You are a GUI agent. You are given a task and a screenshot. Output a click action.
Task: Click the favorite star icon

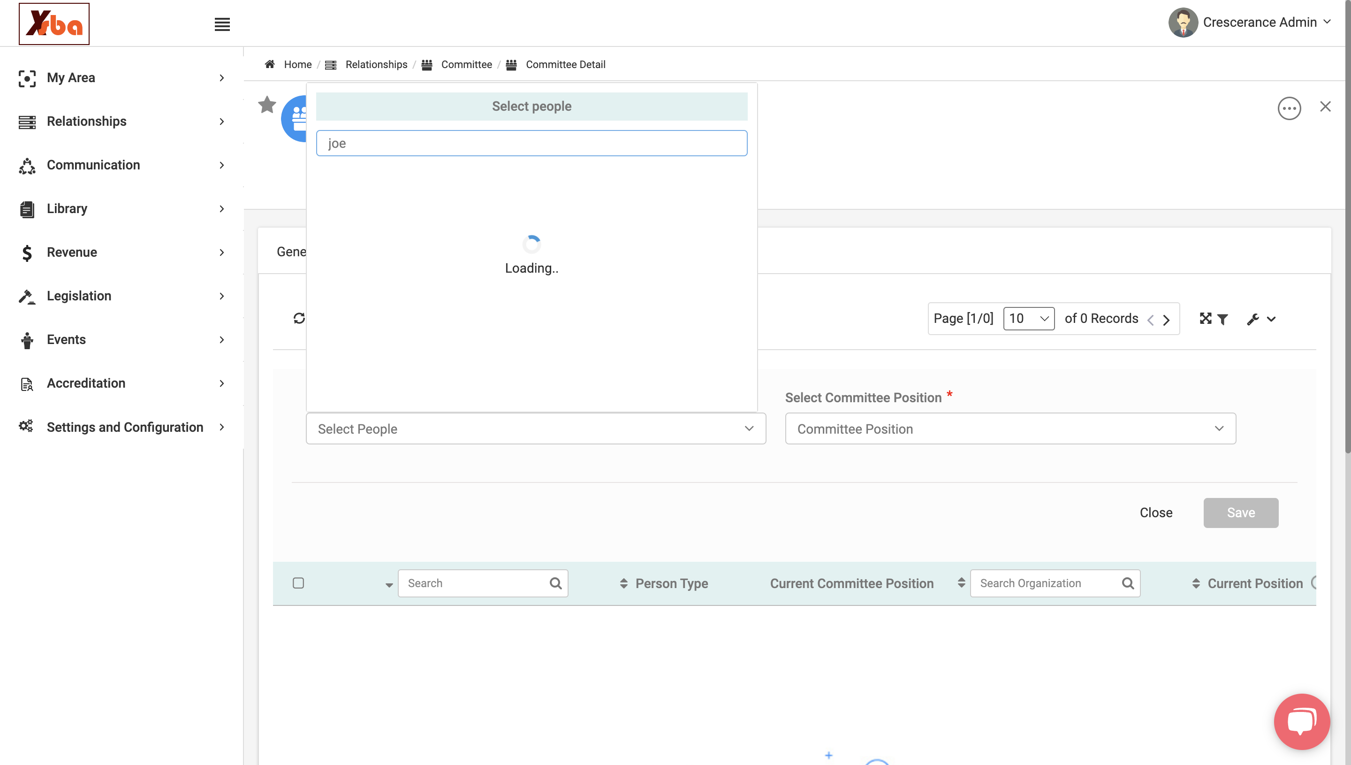coord(267,105)
